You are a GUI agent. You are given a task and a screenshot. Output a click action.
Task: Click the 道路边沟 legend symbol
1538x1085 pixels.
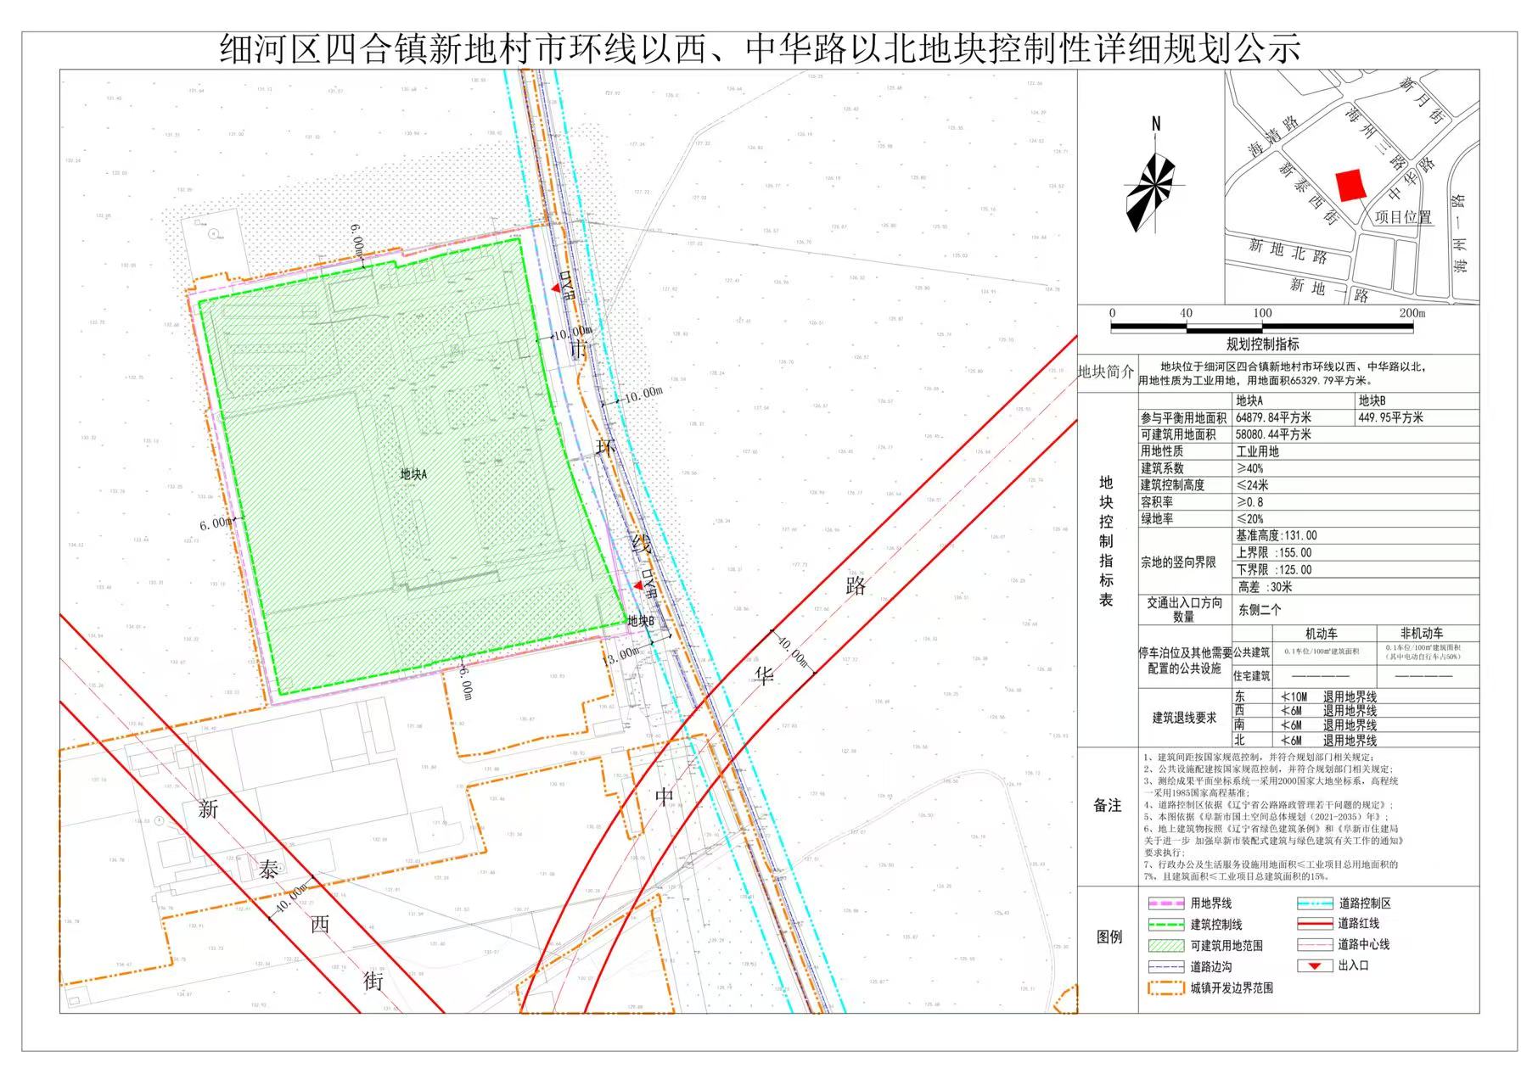[1165, 966]
